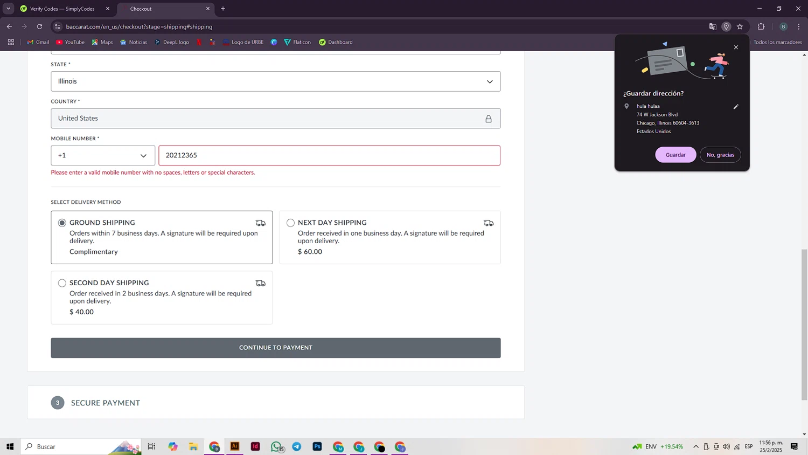Click the Second Day Shipping truck icon
This screenshot has height=455, width=808.
tap(261, 284)
